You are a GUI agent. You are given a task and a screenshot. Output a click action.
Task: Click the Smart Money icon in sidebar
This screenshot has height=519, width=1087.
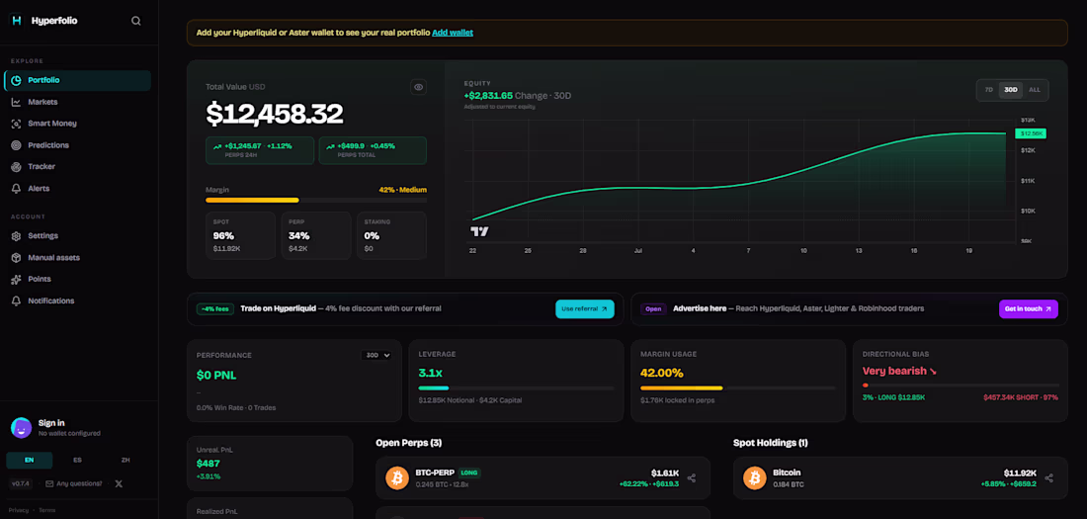pos(16,124)
